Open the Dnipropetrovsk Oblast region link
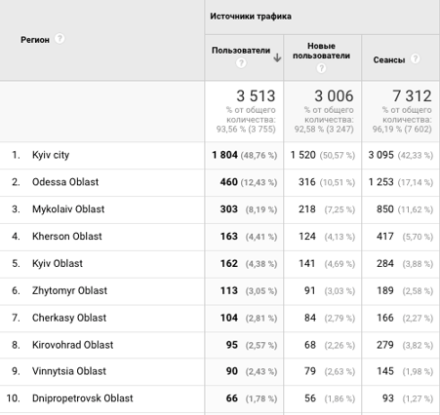This screenshot has height=415, width=440. point(83,398)
